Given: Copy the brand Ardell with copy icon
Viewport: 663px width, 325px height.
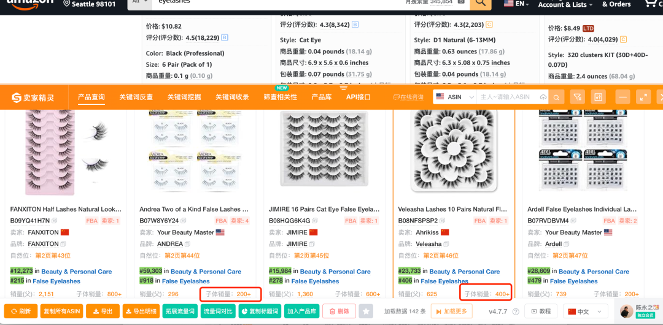Looking at the screenshot, I should (x=566, y=244).
